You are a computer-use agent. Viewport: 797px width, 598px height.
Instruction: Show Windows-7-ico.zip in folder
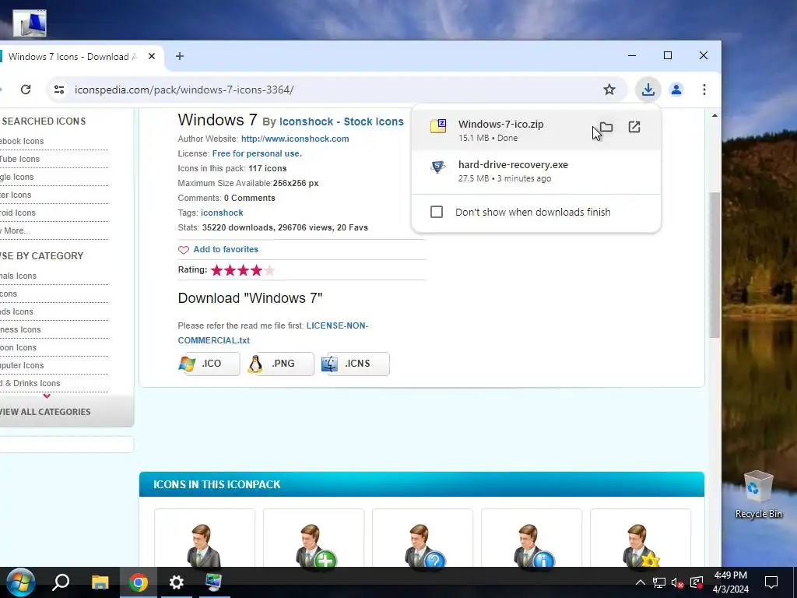point(606,127)
